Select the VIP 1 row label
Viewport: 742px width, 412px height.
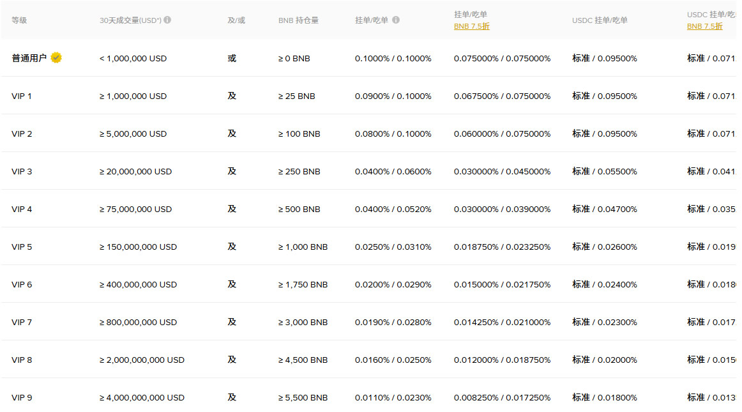(x=22, y=96)
